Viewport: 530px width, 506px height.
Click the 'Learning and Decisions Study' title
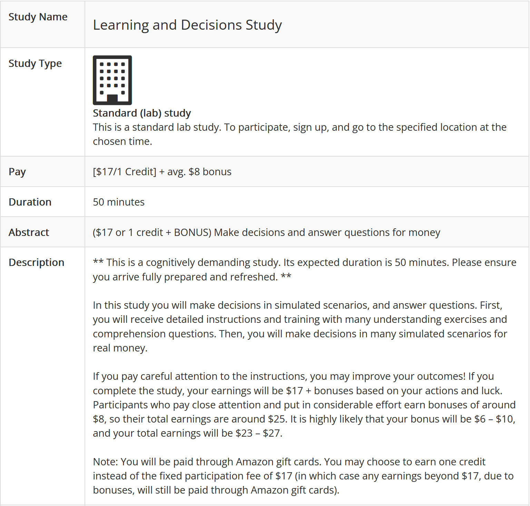pyautogui.click(x=187, y=25)
